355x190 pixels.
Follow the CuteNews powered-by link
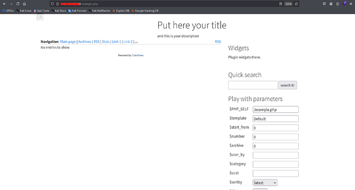(137, 55)
